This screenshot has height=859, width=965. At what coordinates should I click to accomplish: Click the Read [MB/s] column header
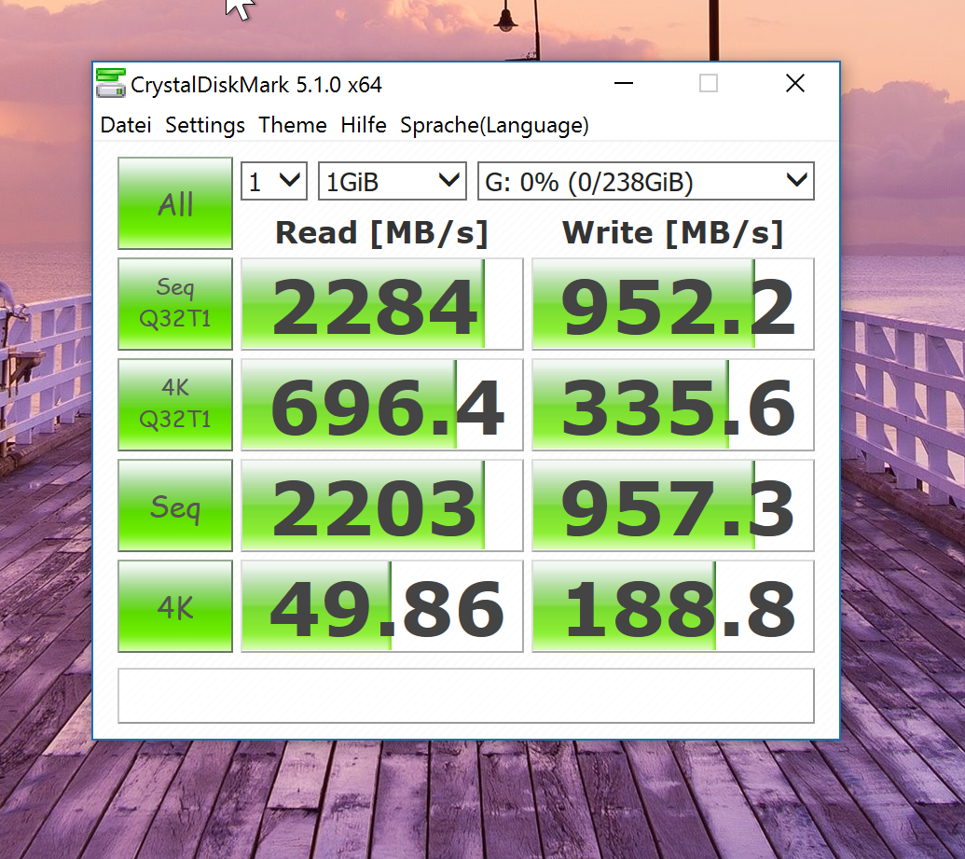(x=381, y=233)
